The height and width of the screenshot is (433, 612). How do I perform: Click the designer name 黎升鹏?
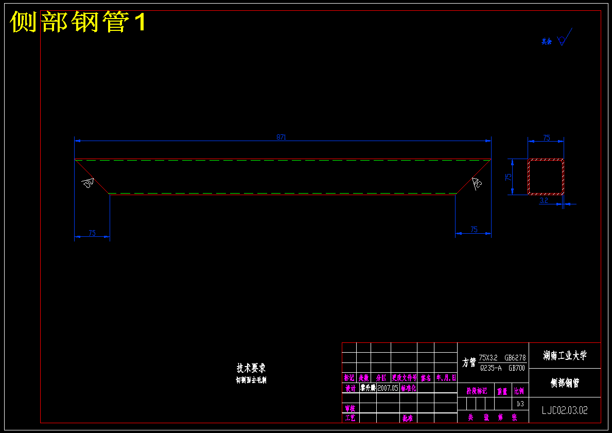tap(368, 388)
